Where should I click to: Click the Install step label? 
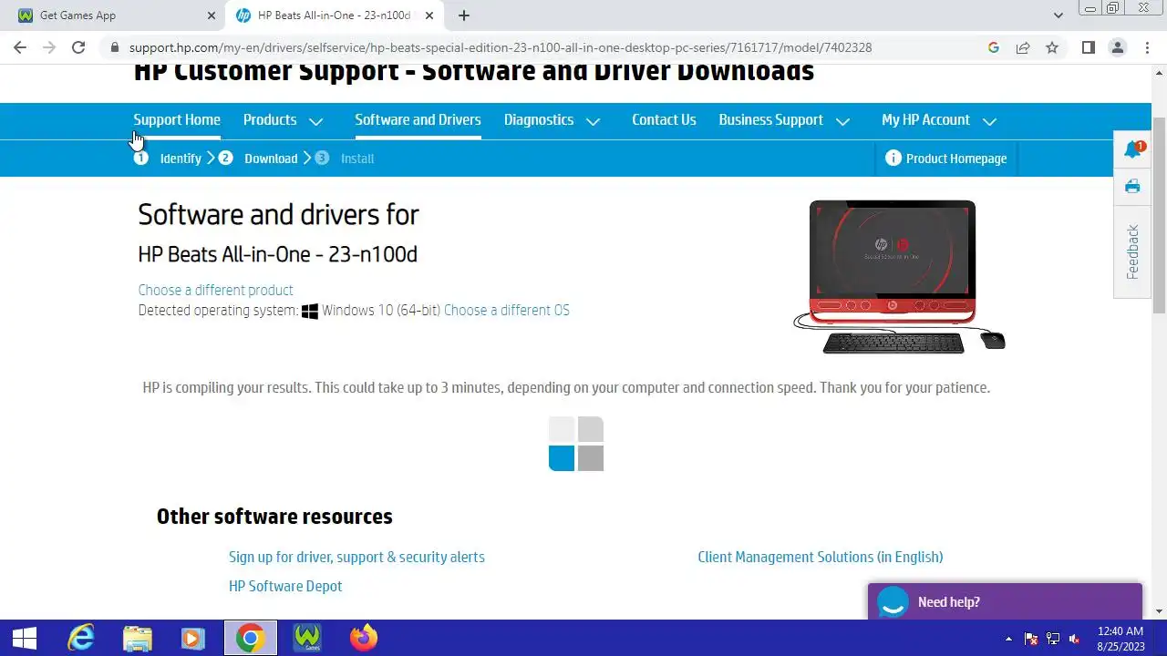357,159
